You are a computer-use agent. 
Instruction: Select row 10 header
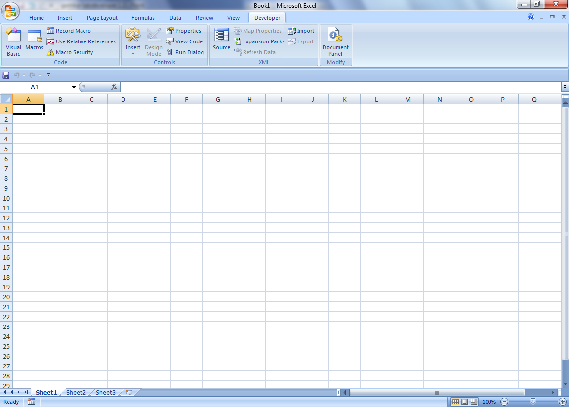tap(6, 198)
